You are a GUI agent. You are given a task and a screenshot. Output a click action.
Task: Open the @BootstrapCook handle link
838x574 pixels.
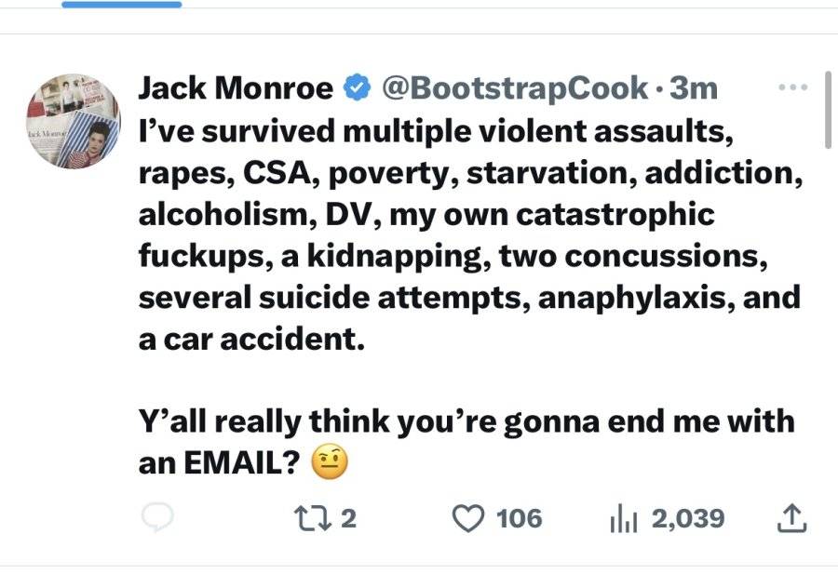click(514, 87)
